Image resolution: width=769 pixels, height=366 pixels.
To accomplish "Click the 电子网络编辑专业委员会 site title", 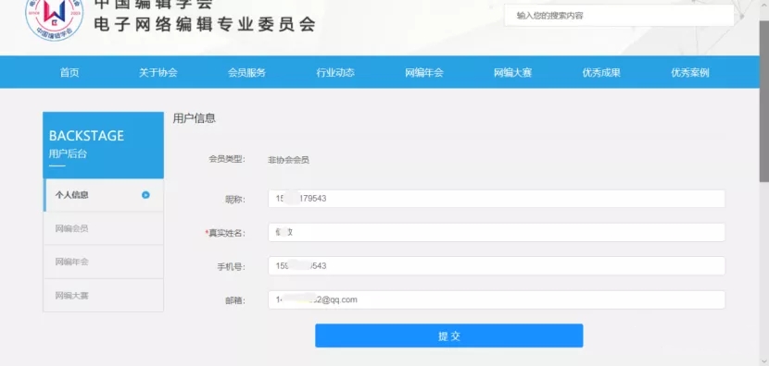I will 205,24.
